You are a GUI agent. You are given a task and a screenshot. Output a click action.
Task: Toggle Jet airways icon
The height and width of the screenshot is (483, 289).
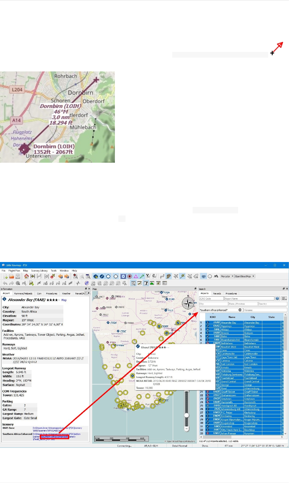point(154,276)
